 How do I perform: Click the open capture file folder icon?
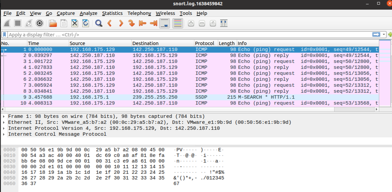click(53, 23)
